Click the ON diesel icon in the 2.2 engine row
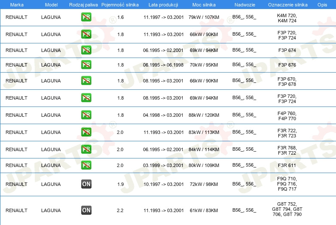The image size is (336, 225). click(86, 210)
